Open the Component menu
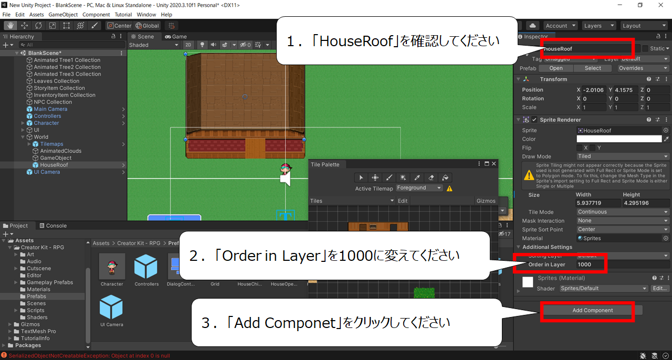Screen dimensions: 672x360 [97, 15]
